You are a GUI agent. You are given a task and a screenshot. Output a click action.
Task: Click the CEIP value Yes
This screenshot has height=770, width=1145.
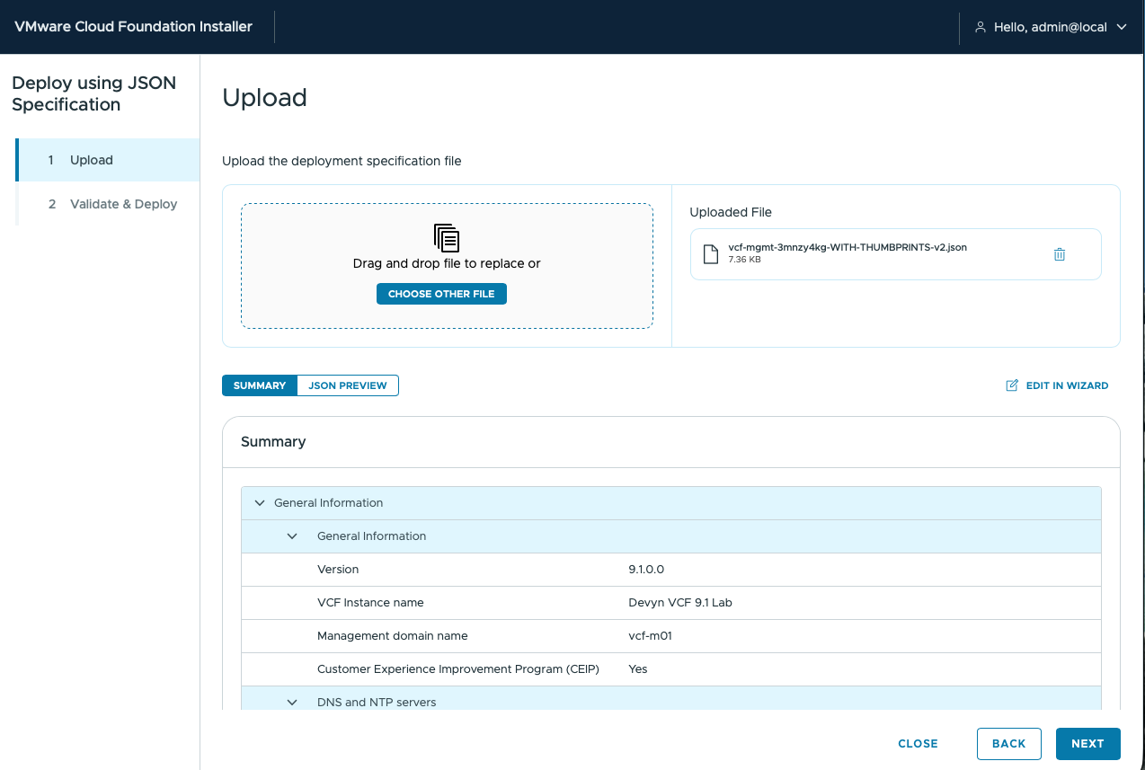[638, 669]
